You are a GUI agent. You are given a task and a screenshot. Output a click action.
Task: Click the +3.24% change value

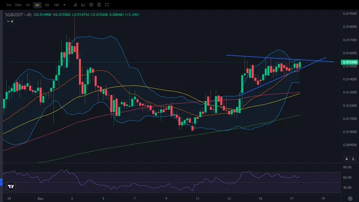pyautogui.click(x=132, y=15)
